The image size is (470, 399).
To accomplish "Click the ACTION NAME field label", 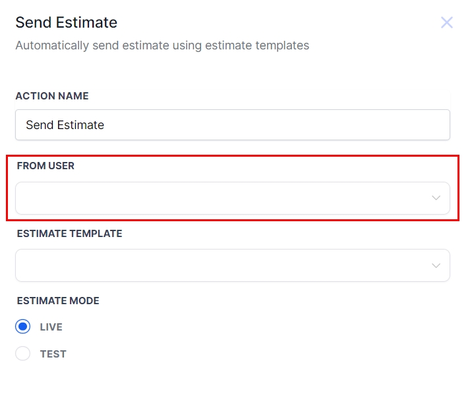I will (52, 96).
